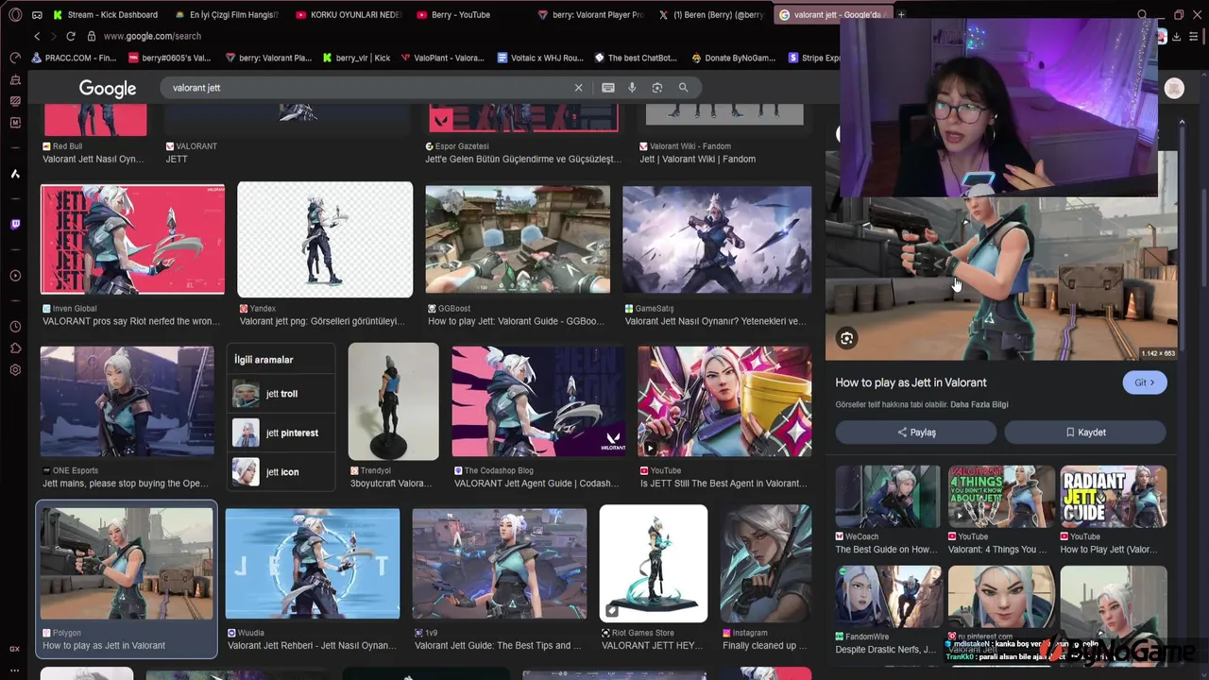
Task: Open 1v9 Jett Guide thumbnail
Action: 500,564
